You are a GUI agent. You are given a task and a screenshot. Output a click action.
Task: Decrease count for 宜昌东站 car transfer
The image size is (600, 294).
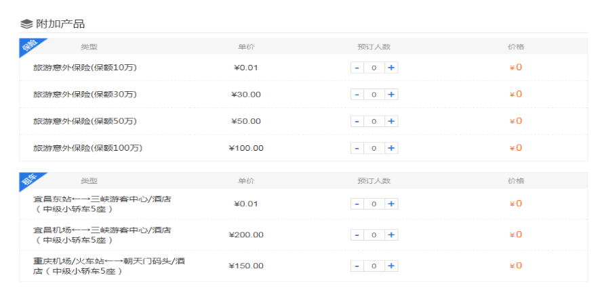(357, 204)
